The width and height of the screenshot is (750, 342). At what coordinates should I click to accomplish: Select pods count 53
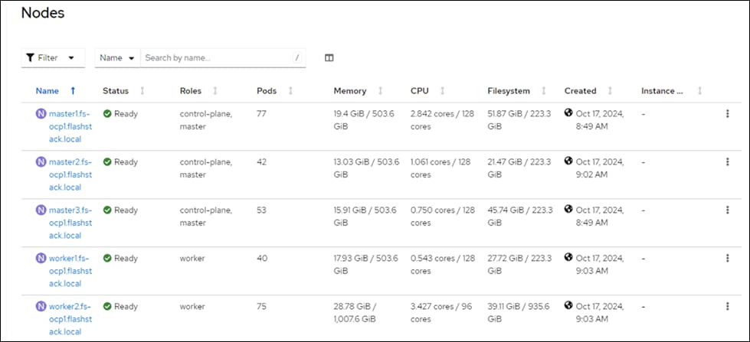pos(262,210)
